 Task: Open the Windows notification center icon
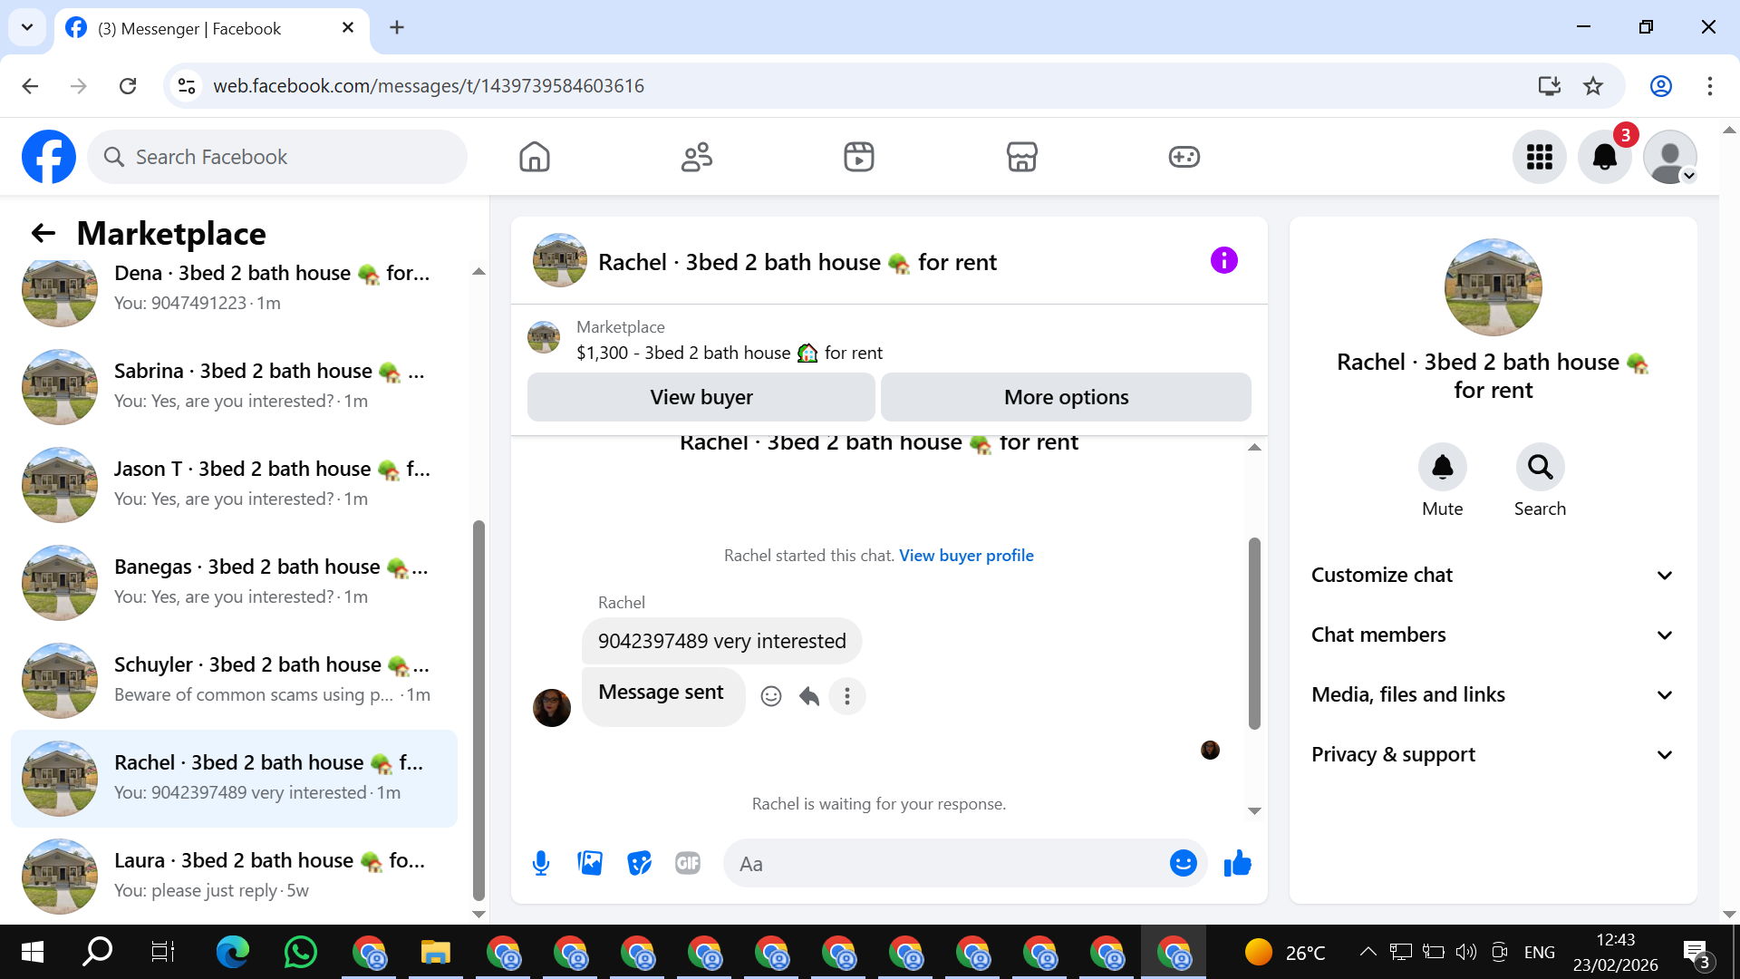point(1696,953)
